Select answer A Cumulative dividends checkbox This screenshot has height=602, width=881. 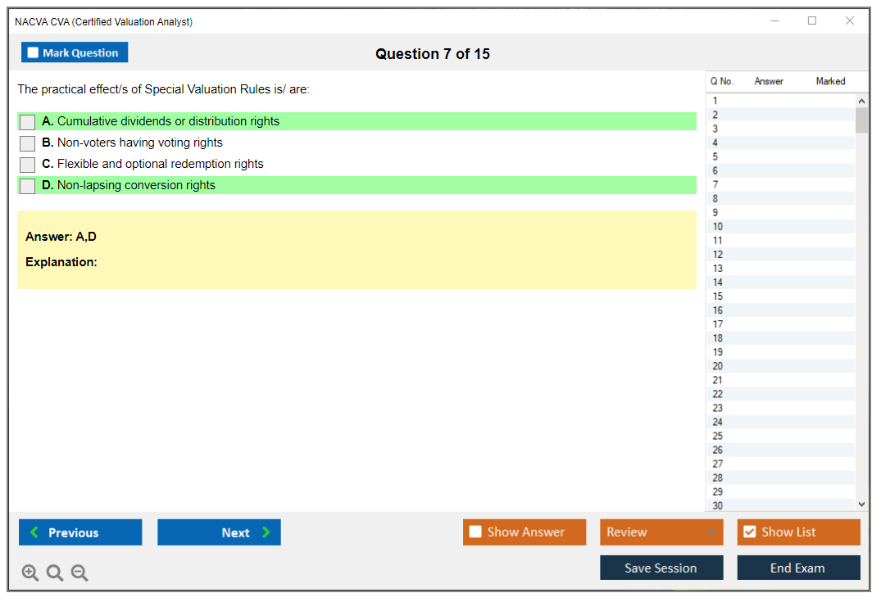(x=27, y=122)
